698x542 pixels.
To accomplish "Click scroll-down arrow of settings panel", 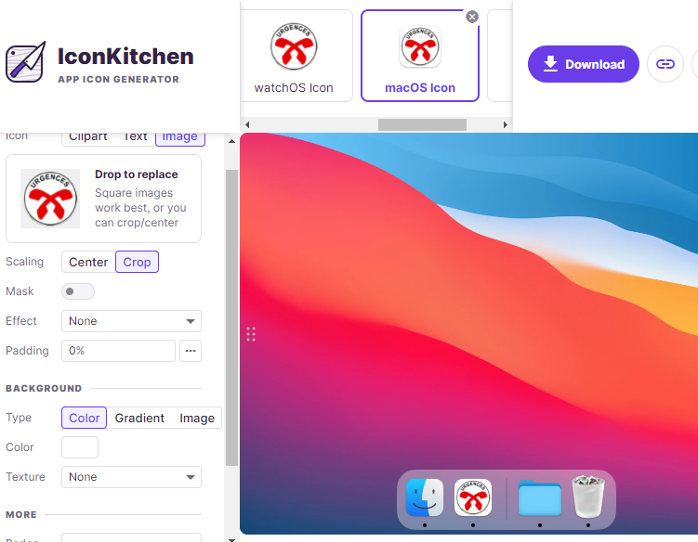I will [x=231, y=539].
